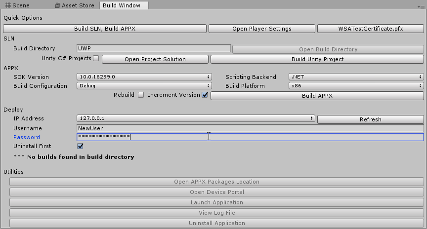Open the Build Platform x86 dropdown
This screenshot has width=427, height=229.
356,86
